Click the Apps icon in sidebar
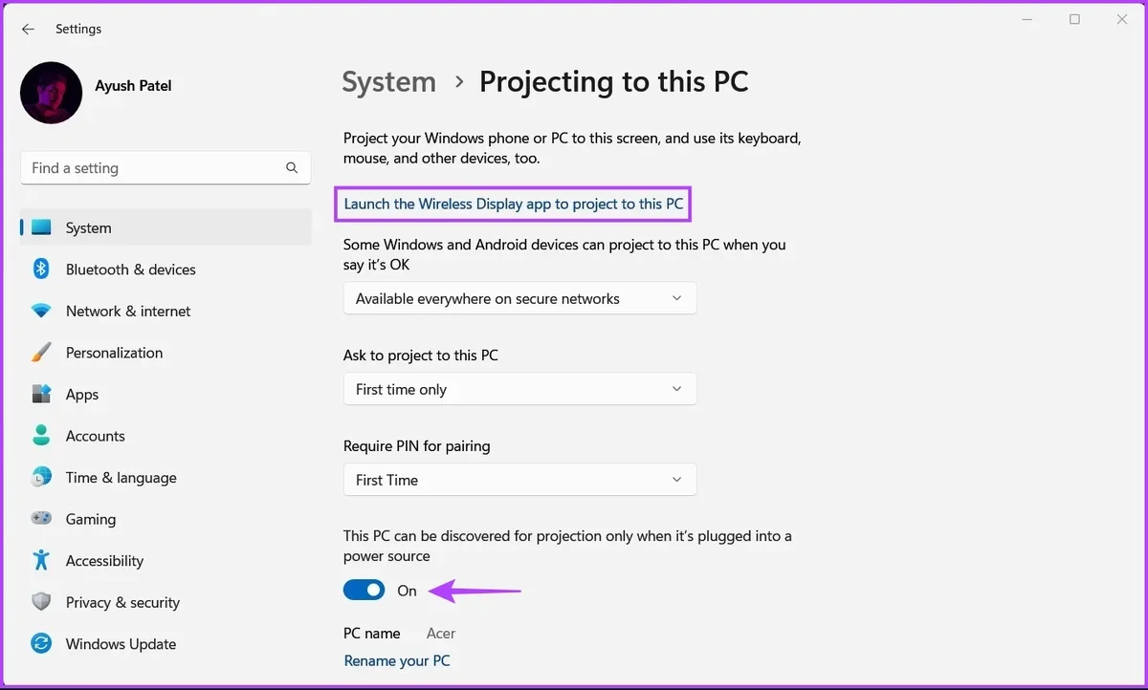The image size is (1148, 690). (41, 395)
